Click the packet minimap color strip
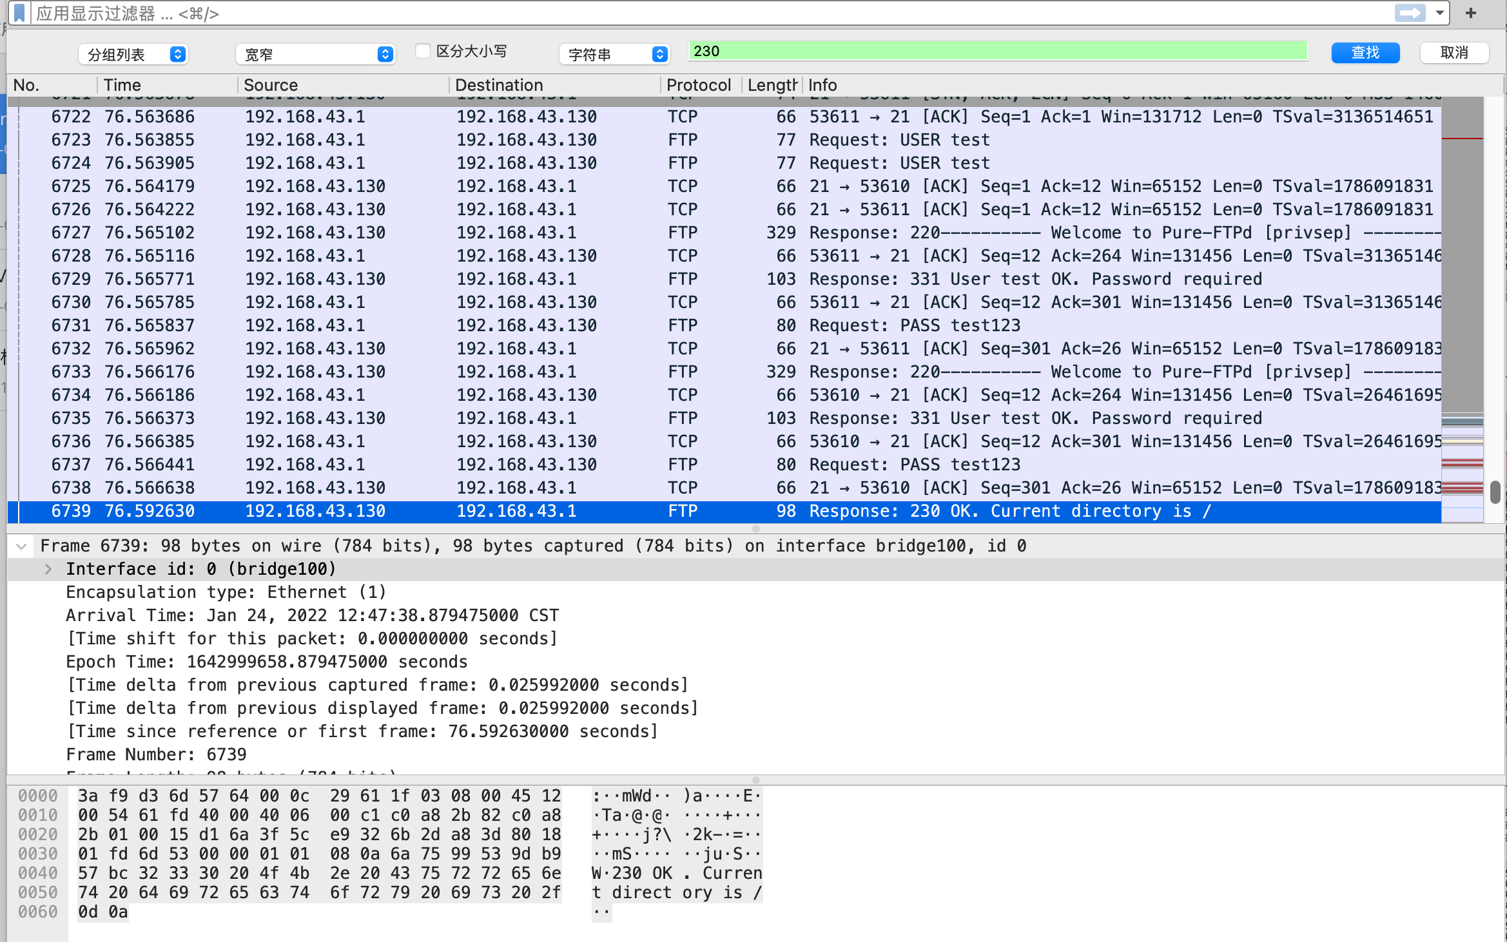 [x=1462, y=451]
